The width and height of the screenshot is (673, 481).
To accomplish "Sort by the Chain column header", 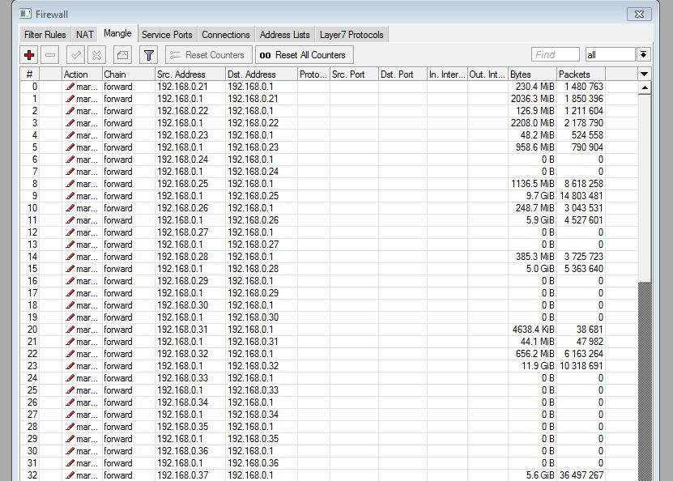I will (128, 74).
